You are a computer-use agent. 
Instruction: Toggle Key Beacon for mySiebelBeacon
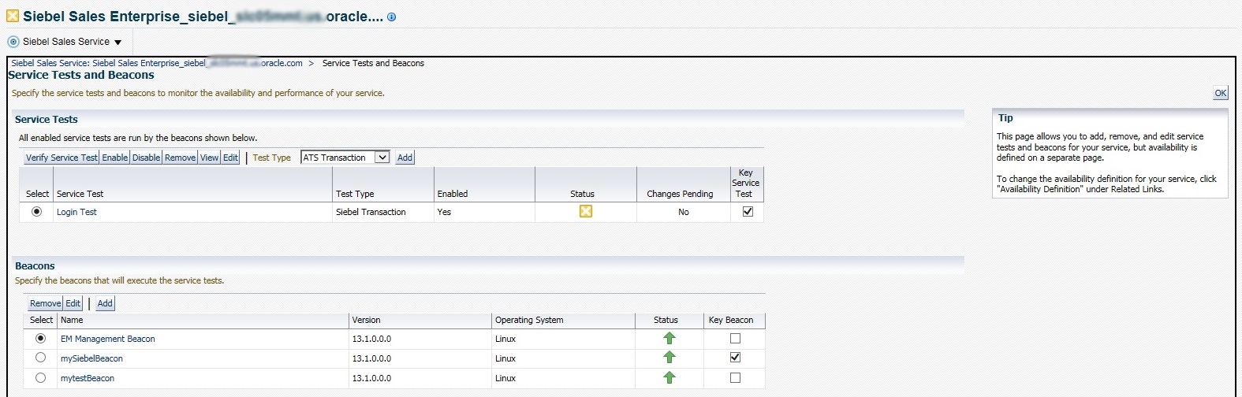(x=735, y=357)
